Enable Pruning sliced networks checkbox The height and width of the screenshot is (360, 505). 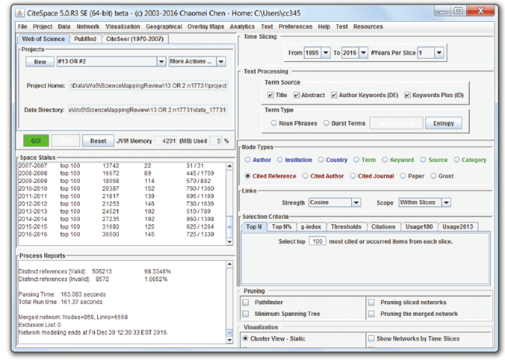click(x=371, y=303)
